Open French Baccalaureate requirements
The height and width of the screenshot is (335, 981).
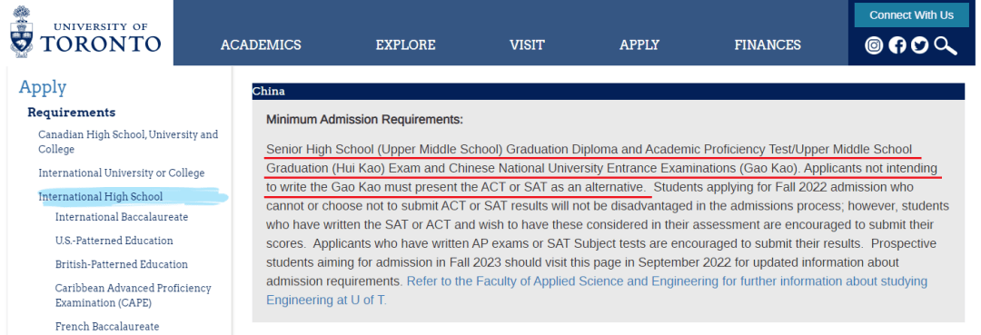[107, 327]
